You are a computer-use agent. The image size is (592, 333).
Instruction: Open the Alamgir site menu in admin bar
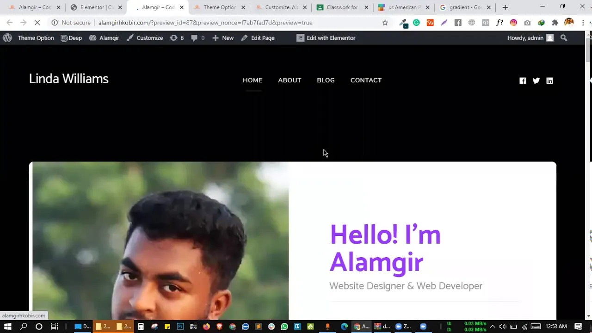click(x=104, y=38)
